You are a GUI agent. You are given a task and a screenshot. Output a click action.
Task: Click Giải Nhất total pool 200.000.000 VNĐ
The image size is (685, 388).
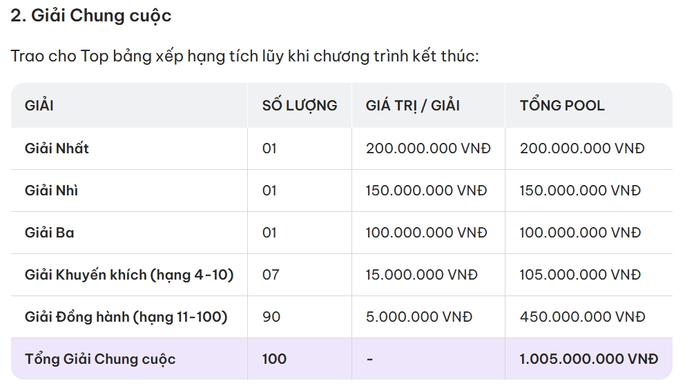582,148
